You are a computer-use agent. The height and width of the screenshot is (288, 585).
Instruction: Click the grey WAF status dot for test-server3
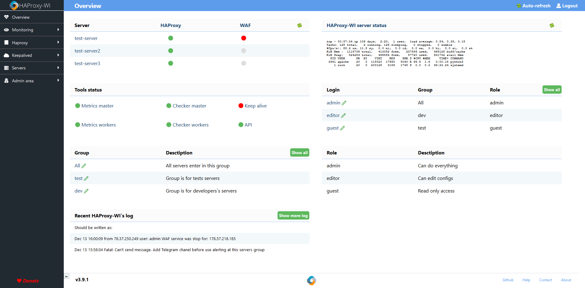click(x=244, y=63)
